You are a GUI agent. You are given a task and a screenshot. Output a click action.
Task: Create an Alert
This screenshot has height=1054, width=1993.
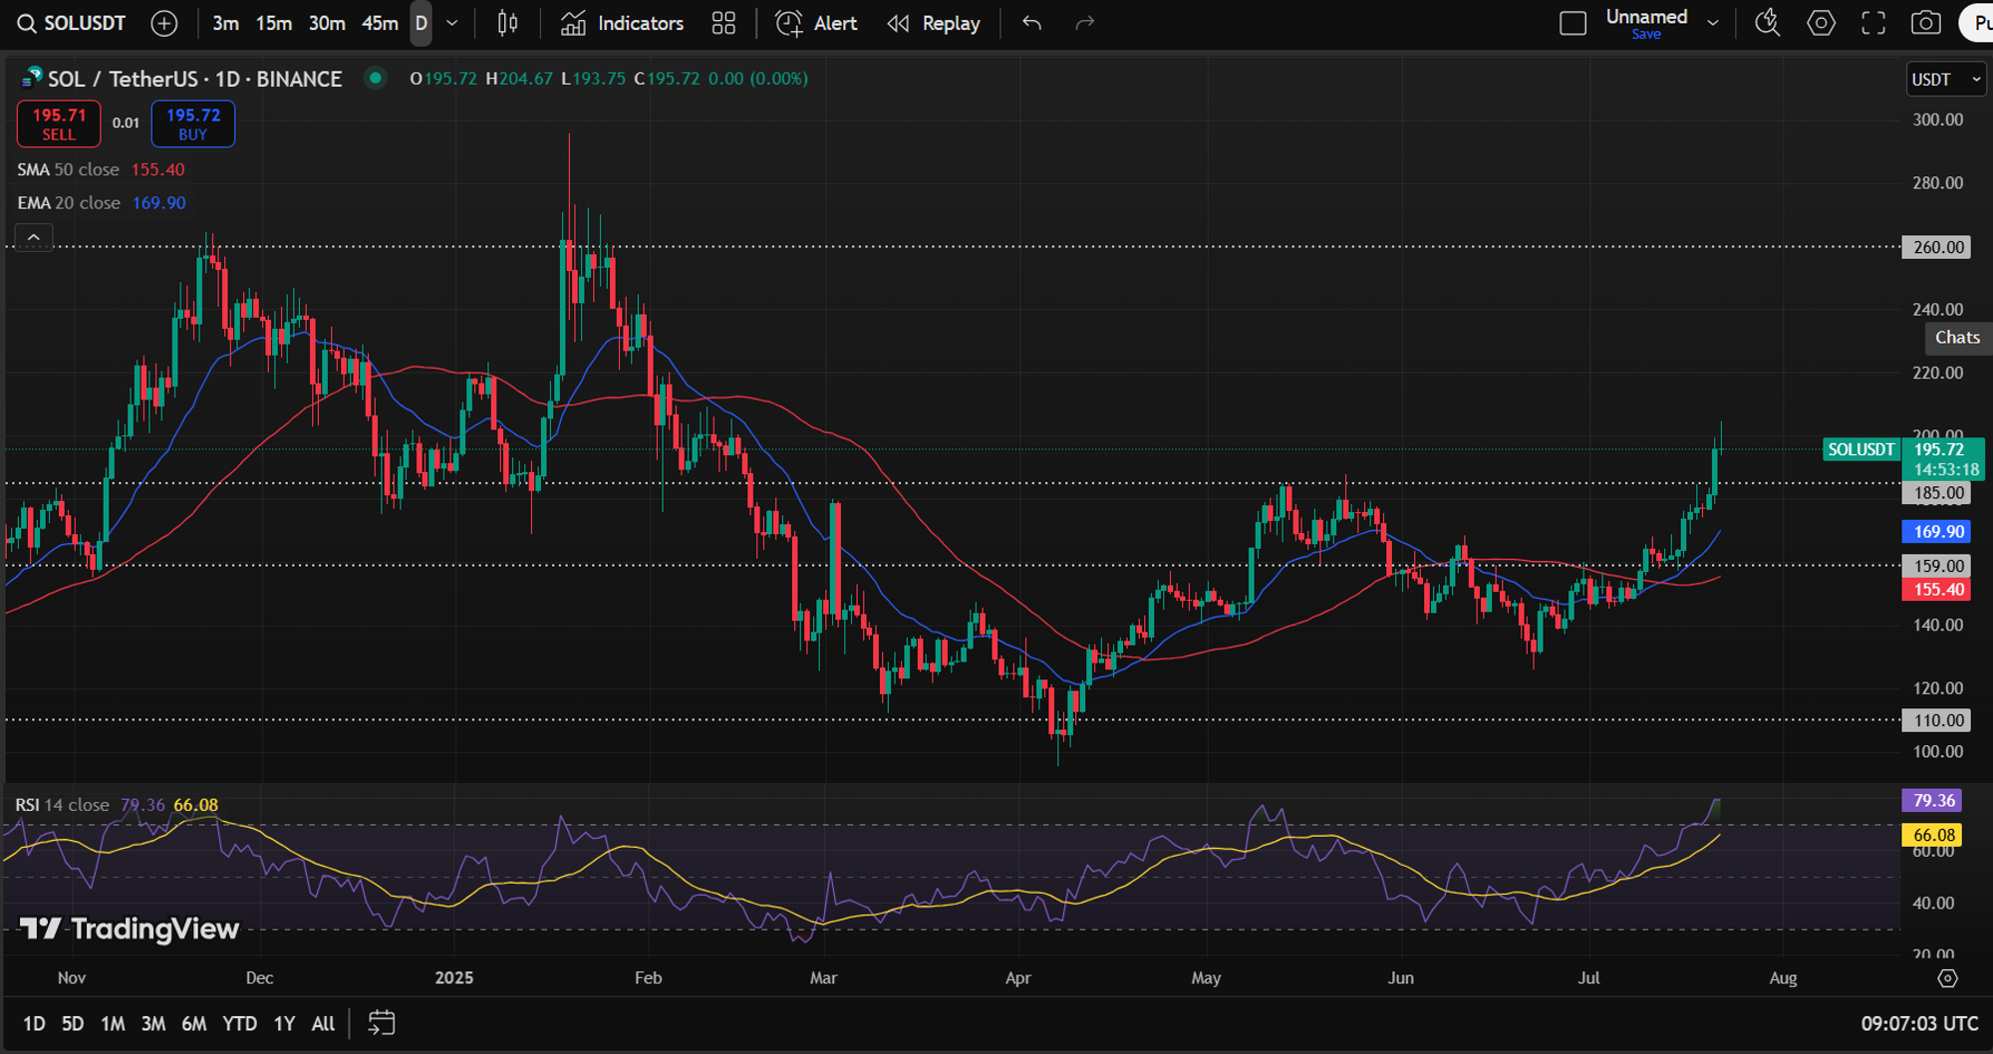coord(816,23)
